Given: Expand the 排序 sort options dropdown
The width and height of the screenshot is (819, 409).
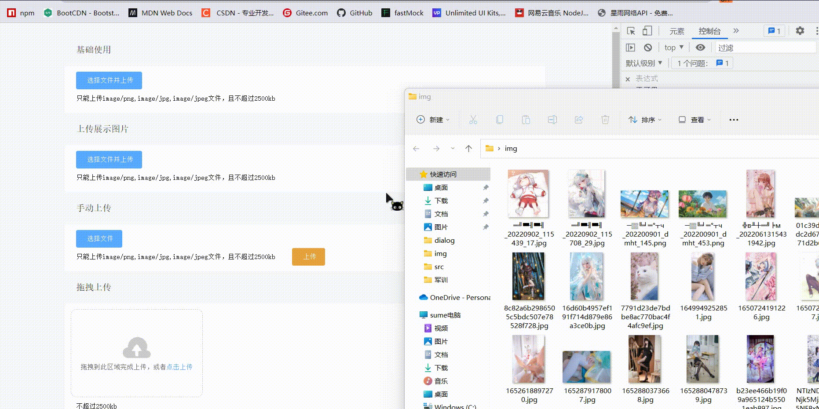Looking at the screenshot, I should point(645,119).
